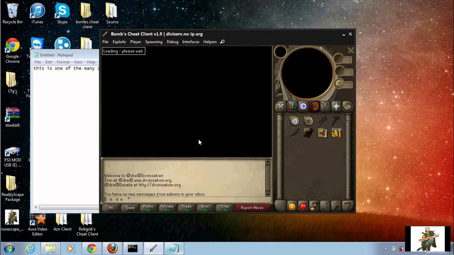Select the Azn Client folder
The width and height of the screenshot is (454, 255).
point(62,222)
